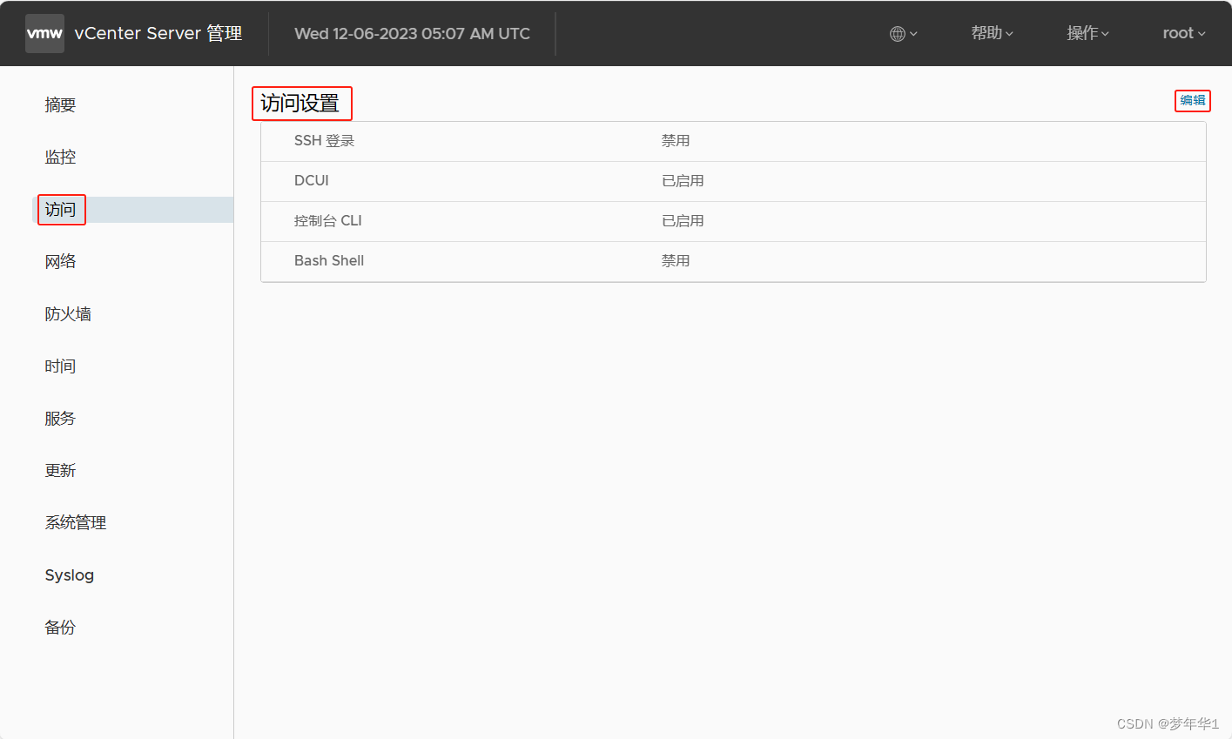Screen dimensions: 1232x739
Task: Open the Syslog page
Action: click(x=70, y=575)
